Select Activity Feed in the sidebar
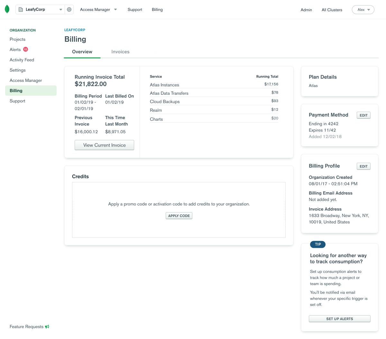386x339 pixels. click(22, 60)
